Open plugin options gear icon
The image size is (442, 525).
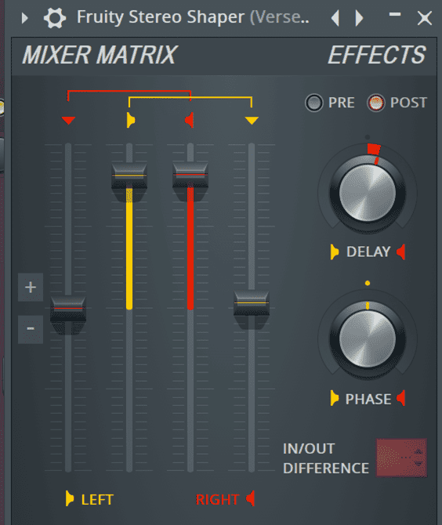pyautogui.click(x=55, y=18)
